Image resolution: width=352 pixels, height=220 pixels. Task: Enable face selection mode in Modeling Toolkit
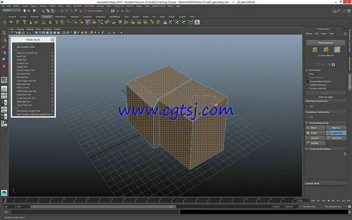337,50
